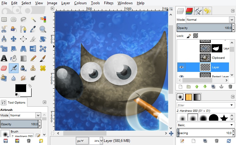
Task: Select the Fuzzy Select magic wand tool
Action: (x=33, y=19)
